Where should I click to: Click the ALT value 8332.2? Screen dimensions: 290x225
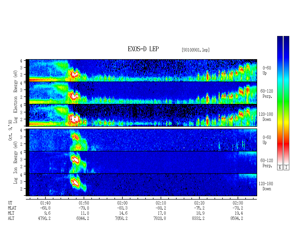(198, 219)
